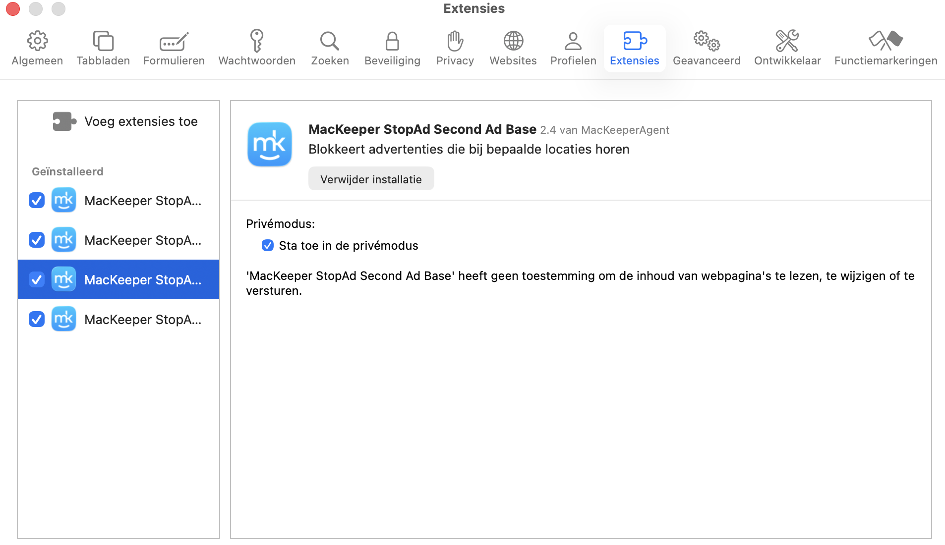This screenshot has width=945, height=545.
Task: Uncheck the second MacKeeper extension in the list
Action: coord(36,240)
